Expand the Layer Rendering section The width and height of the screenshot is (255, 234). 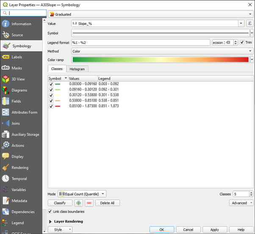click(51, 221)
